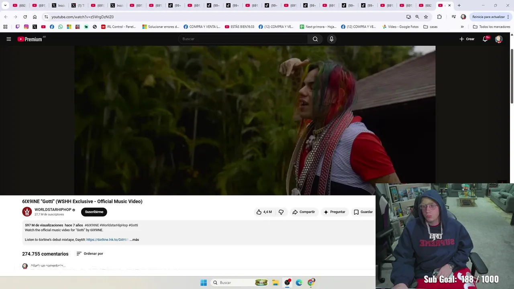This screenshot has height=289, width=514.
Task: Open the YouTube hamburger guide menu
Action: point(8,39)
